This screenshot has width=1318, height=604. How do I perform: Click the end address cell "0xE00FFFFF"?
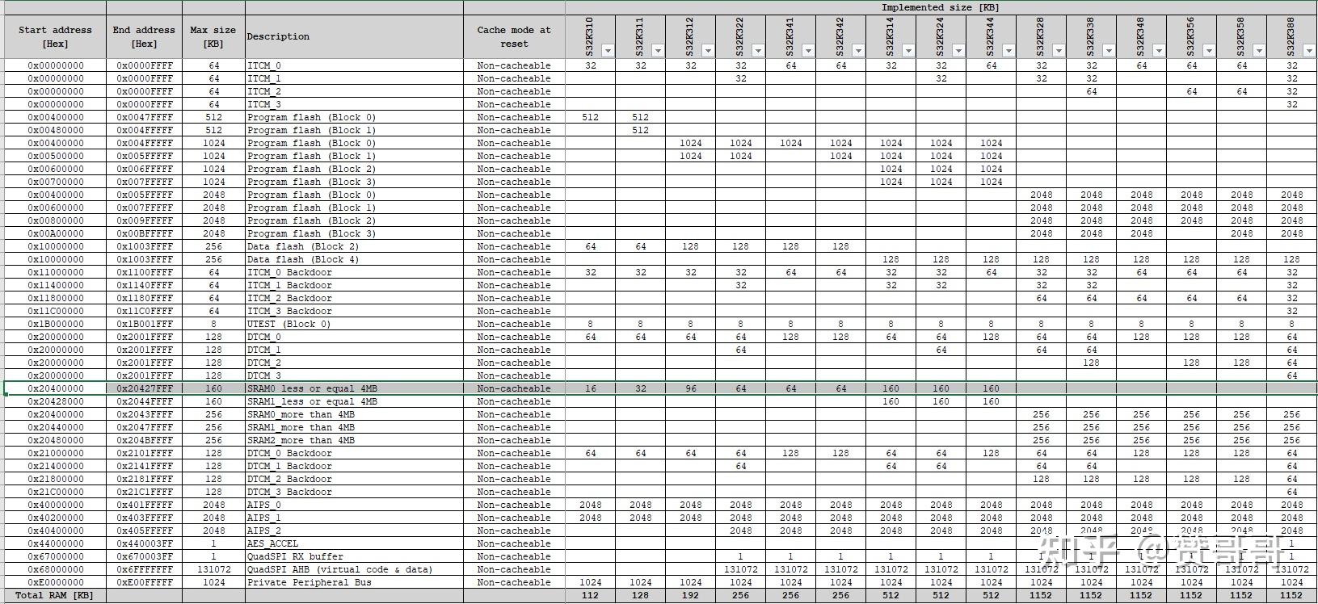coord(144,582)
